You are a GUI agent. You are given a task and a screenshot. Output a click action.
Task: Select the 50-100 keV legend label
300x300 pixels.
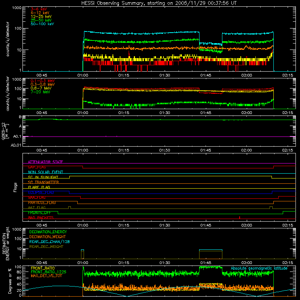point(42,24)
